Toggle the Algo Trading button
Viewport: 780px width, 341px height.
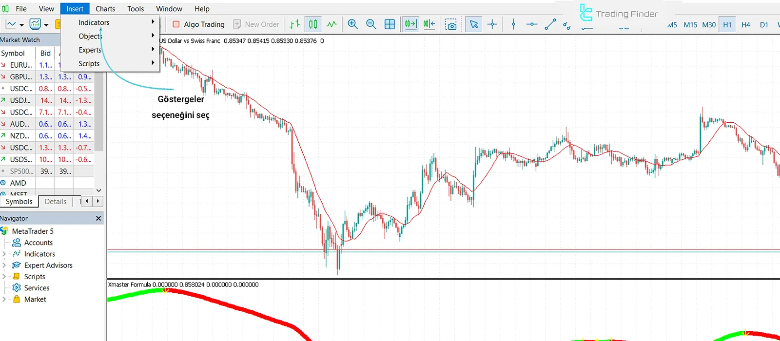198,24
